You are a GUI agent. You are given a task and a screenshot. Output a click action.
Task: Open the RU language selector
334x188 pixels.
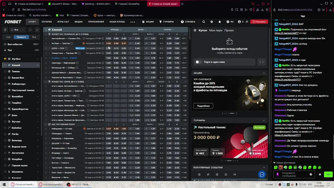tap(230, 22)
